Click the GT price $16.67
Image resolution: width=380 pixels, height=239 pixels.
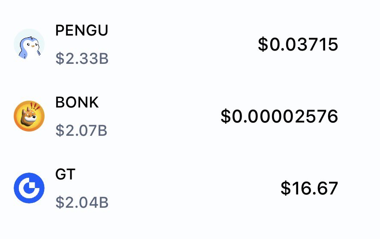point(309,188)
